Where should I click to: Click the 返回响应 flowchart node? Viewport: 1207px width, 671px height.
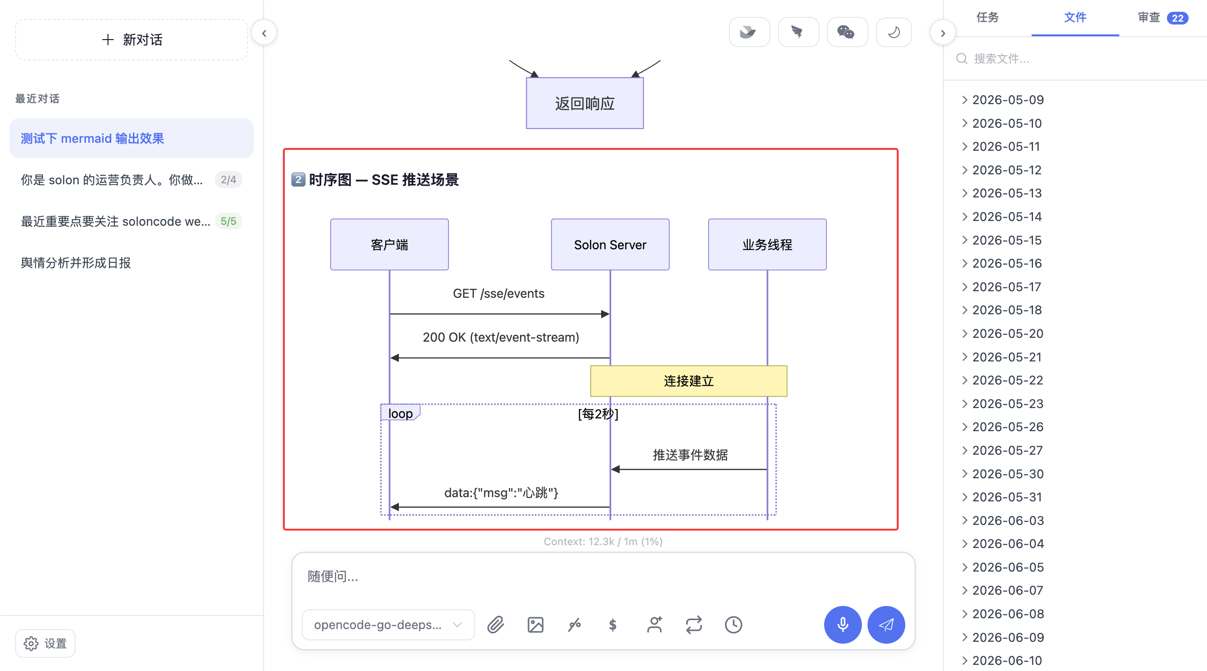click(585, 103)
